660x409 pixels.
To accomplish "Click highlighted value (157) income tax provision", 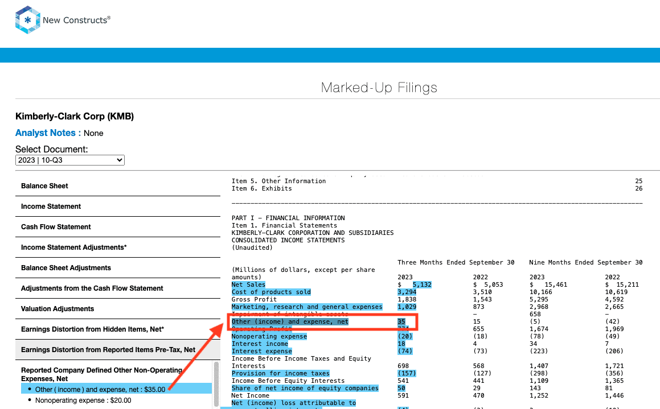I will click(407, 373).
